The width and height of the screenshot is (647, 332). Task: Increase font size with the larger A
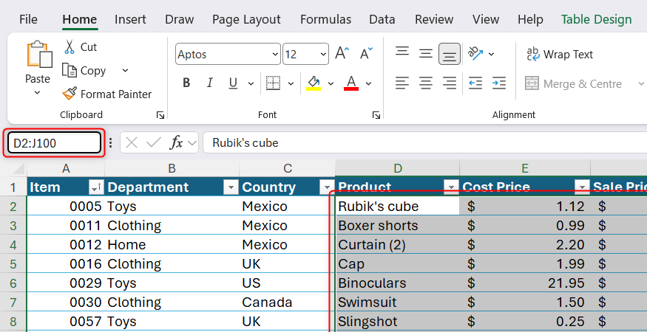click(x=342, y=54)
